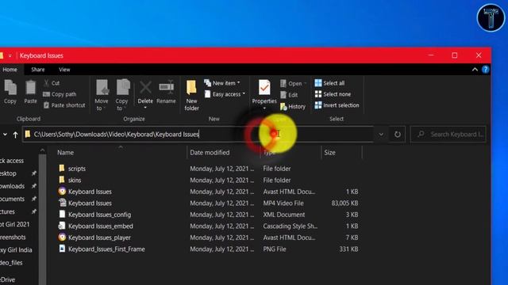Select the skins folder
The height and width of the screenshot is (285, 508).
pos(75,180)
